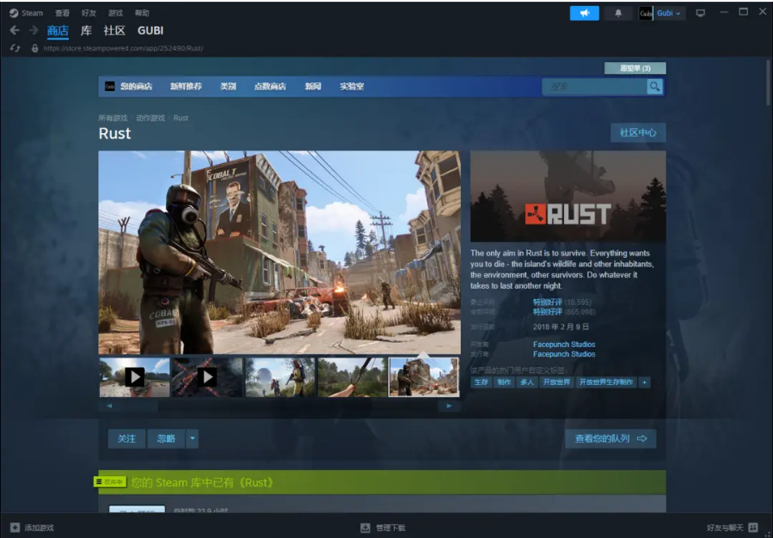
Task: Click plus button to add tags
Action: (644, 382)
